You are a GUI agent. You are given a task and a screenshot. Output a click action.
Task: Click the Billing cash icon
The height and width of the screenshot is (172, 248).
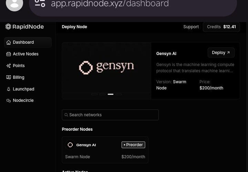pos(9,77)
